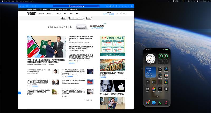Open the MONEY INSIDER top bar link

pos(63,9)
